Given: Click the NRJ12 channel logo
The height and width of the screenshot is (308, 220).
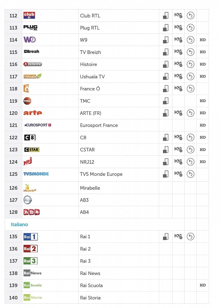Looking at the screenshot, I should tap(28, 161).
